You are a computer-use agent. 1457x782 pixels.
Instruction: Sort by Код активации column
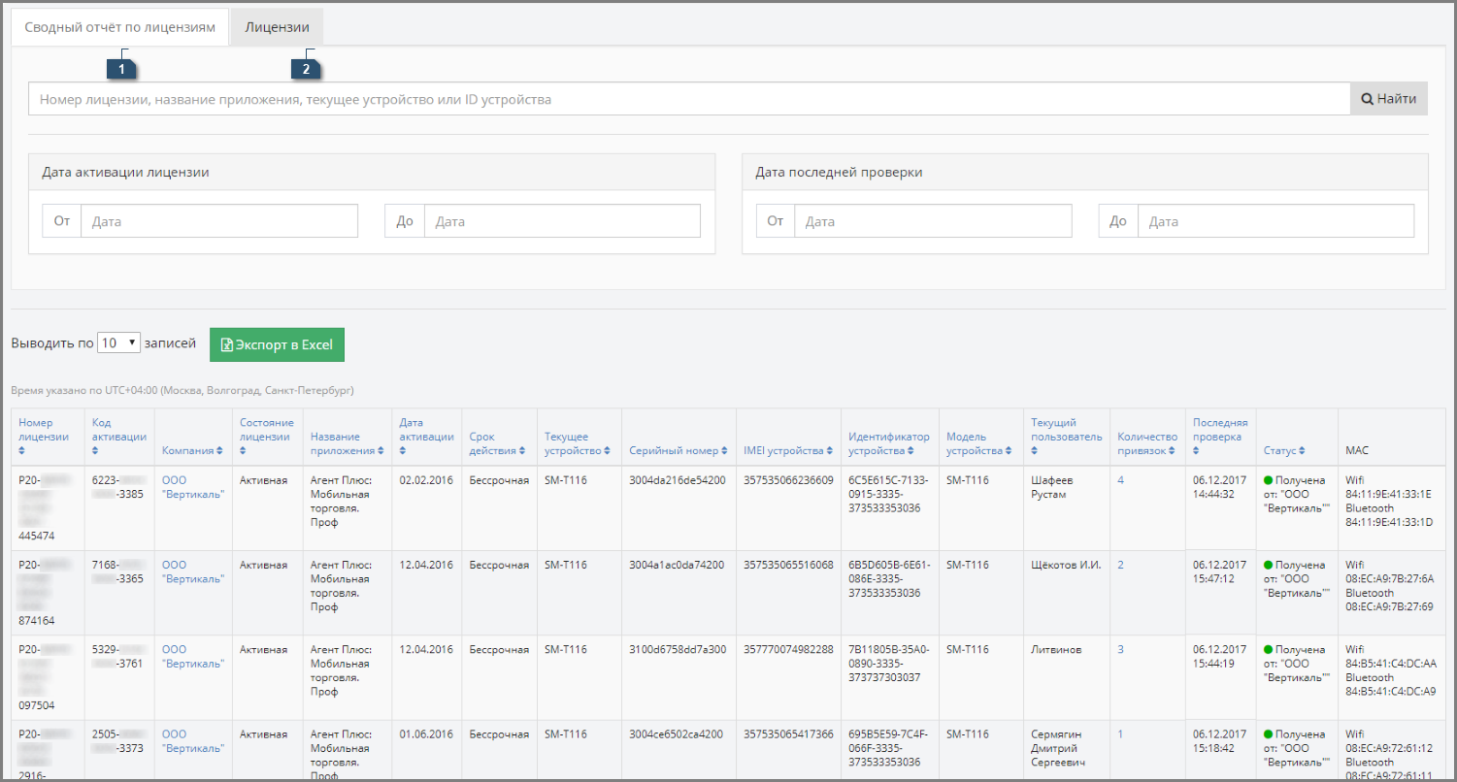pos(119,437)
